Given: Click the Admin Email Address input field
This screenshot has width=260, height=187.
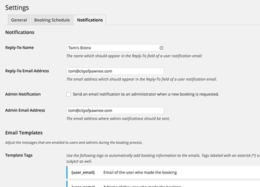Looking at the screenshot, I should (115, 110).
